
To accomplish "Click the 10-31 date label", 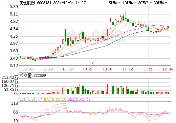I will point(108,69).
